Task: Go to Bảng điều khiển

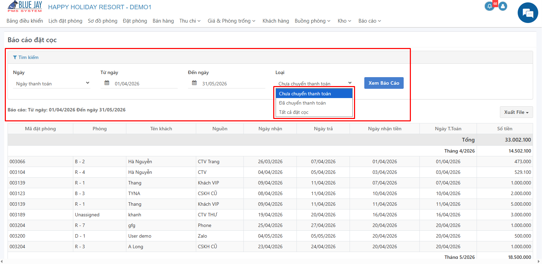Action: [x=25, y=21]
